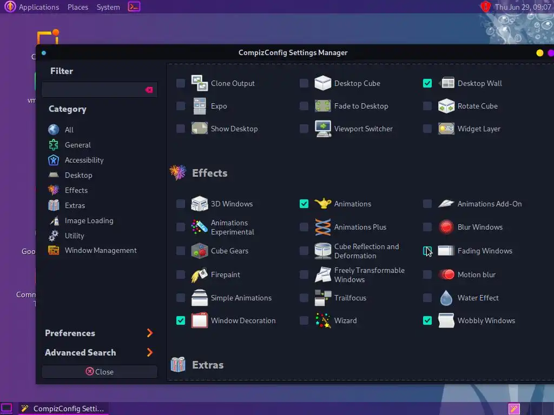This screenshot has width=554, height=415.
Task: Focus the Filter input field
Action: coord(100,90)
